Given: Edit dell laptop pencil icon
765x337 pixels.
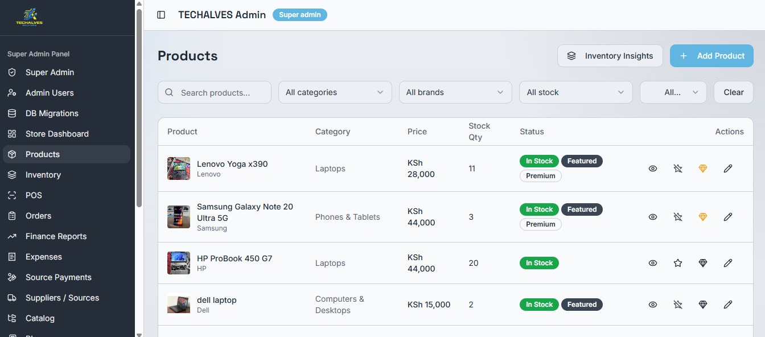Looking at the screenshot, I should tap(728, 305).
